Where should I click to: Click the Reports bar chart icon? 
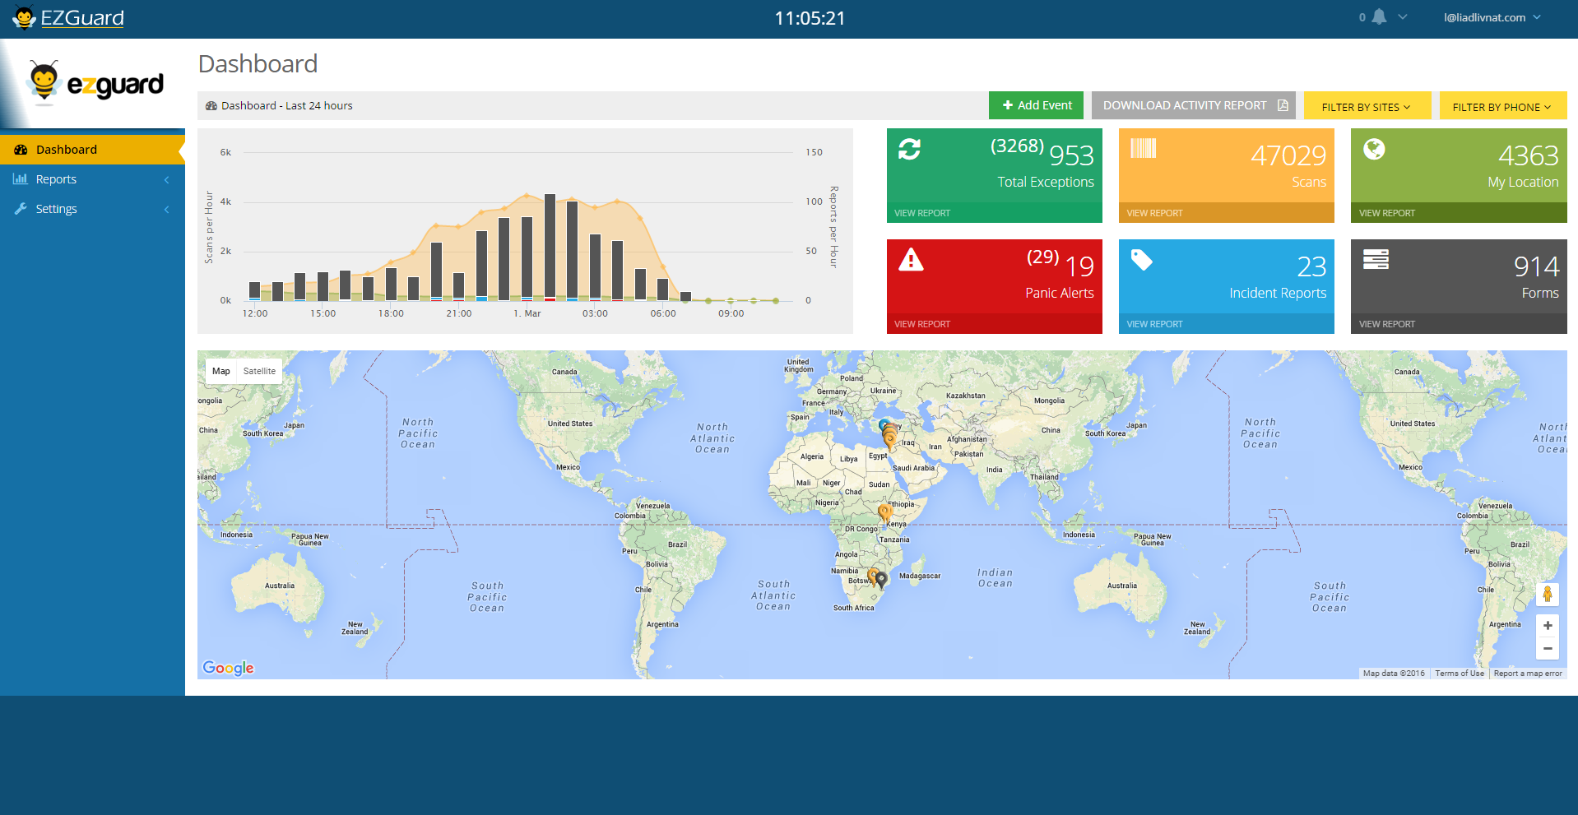point(21,179)
